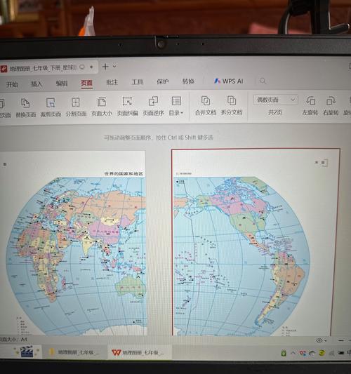351x374 pixels.
Task: Open the yellow 地理图册_七年级 taskbar item
Action: pyautogui.click(x=74, y=352)
